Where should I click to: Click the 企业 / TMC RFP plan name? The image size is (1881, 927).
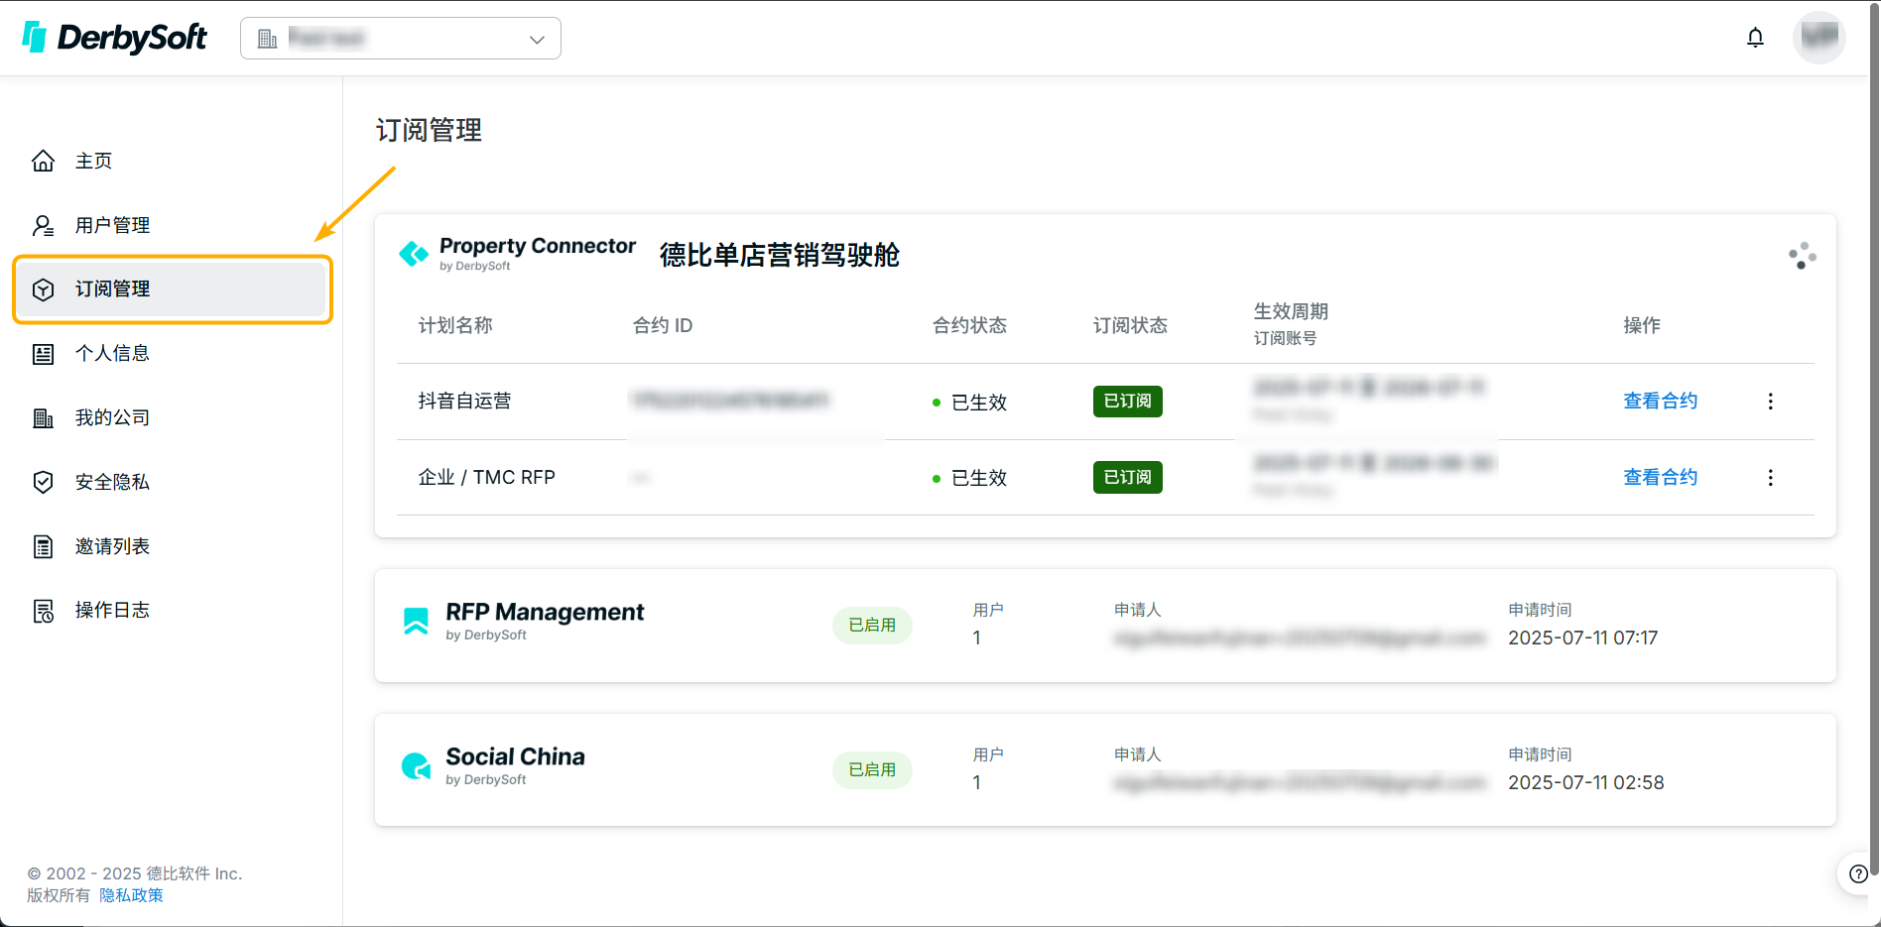tap(486, 477)
